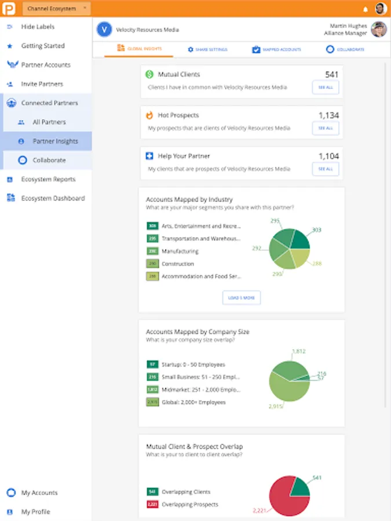Image resolution: width=391 pixels, height=521 pixels.
Task: Click the red Overlapping Prospects swatch
Action: [152, 504]
